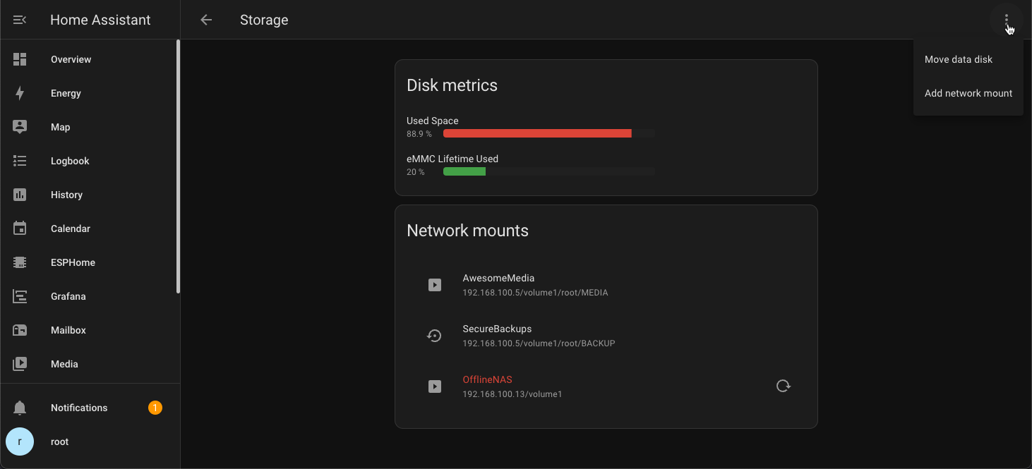Click the Network mounts heading
Screen dimensions: 1032x469
click(468, 231)
